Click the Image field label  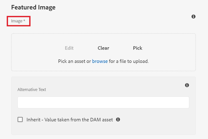coord(16,21)
